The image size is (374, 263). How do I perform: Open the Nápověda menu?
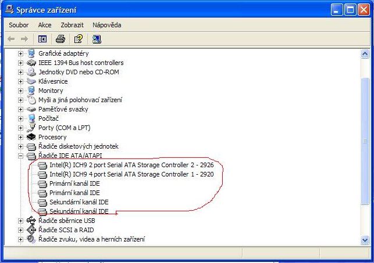(x=106, y=25)
